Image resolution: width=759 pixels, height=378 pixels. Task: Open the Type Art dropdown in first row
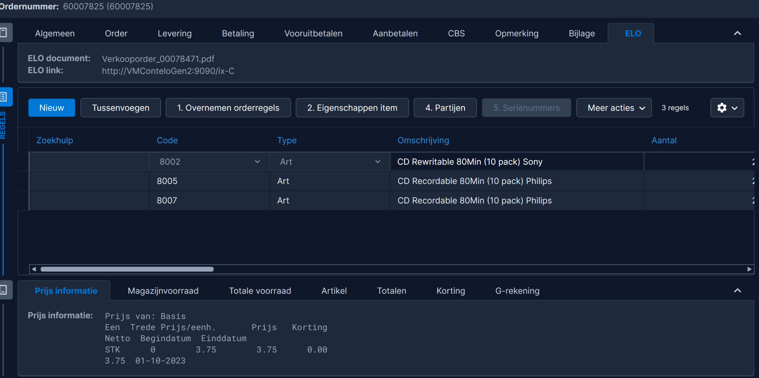pyautogui.click(x=377, y=162)
